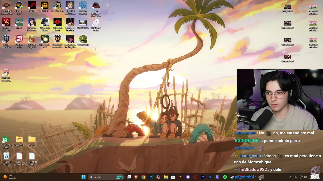Image resolution: width=323 pixels, height=181 pixels.
Task: Open the volume control in system tray
Action: click(x=305, y=177)
